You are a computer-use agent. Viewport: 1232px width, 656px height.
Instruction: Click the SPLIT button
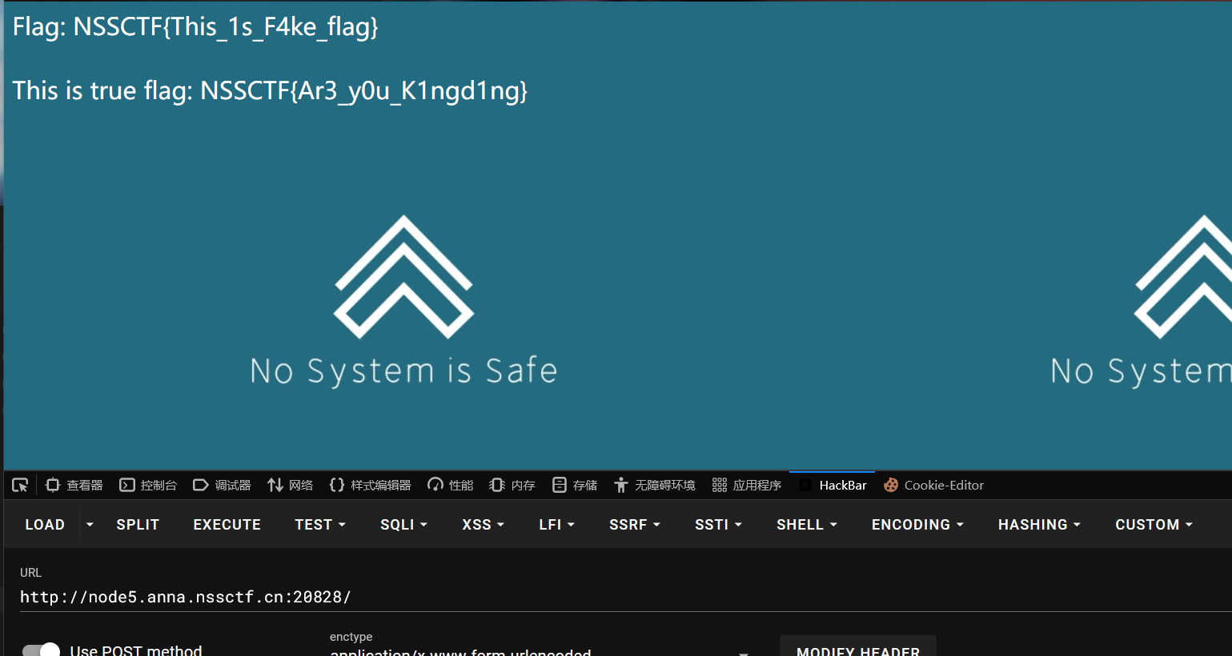click(x=138, y=525)
